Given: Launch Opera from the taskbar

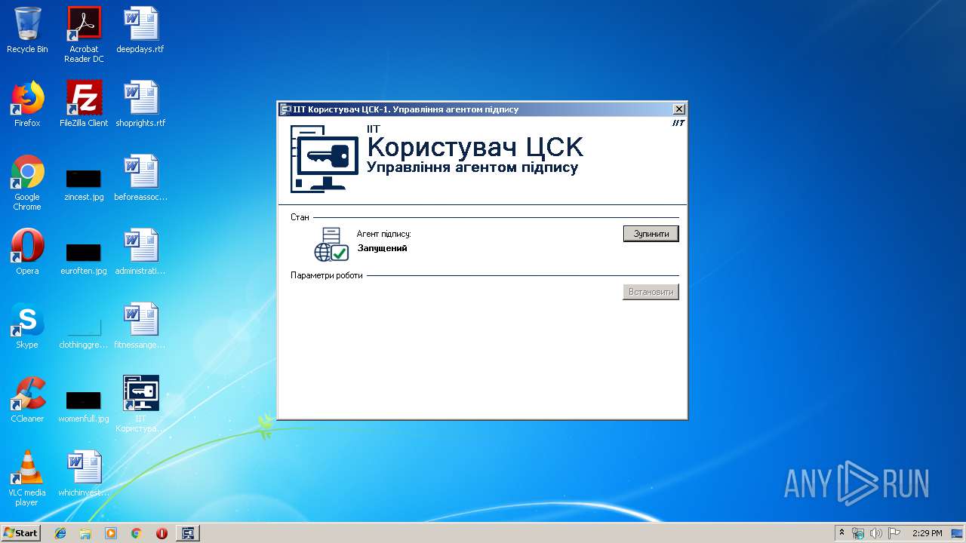Looking at the screenshot, I should [x=162, y=533].
